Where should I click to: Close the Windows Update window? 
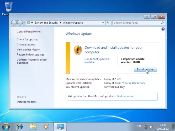[x=162, y=17]
